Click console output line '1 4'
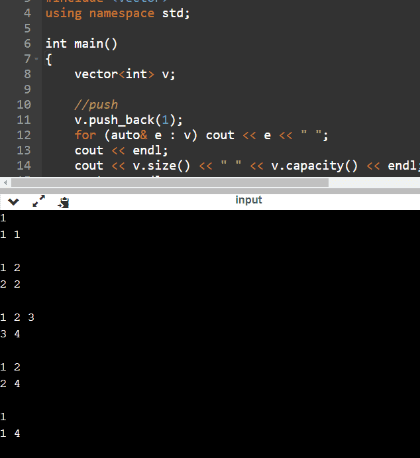This screenshot has height=458, width=420. click(x=10, y=433)
